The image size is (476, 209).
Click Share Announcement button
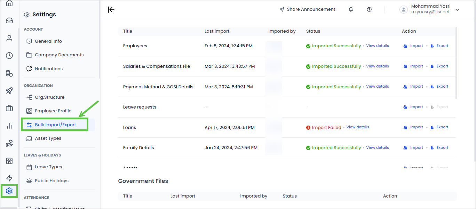tap(307, 9)
